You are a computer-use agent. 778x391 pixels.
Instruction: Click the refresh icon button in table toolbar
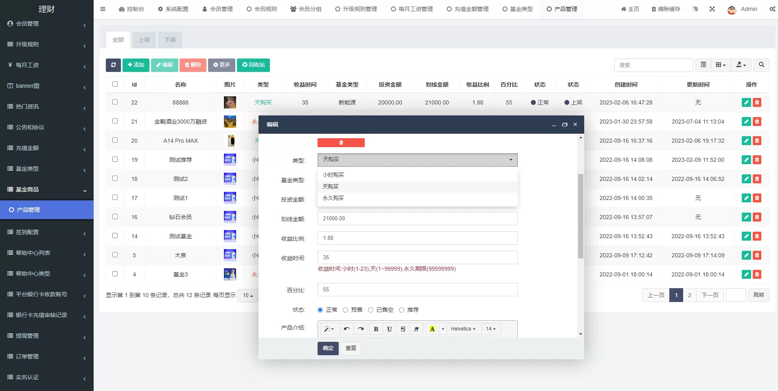pos(113,65)
